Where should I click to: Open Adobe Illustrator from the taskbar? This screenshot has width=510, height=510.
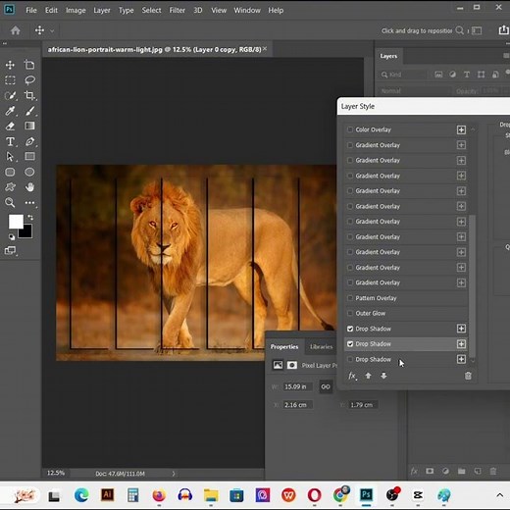pos(107,495)
